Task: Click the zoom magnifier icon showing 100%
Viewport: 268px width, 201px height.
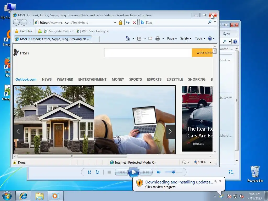Action: (196, 162)
